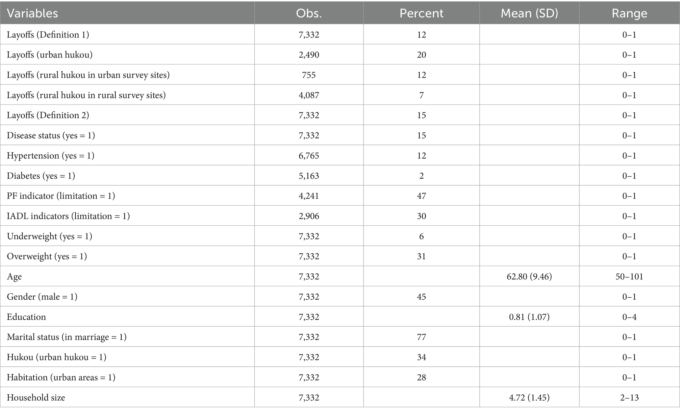This screenshot has height=413, width=680.
Task: Click the Marital status percent 77
Action: pyautogui.click(x=421, y=337)
